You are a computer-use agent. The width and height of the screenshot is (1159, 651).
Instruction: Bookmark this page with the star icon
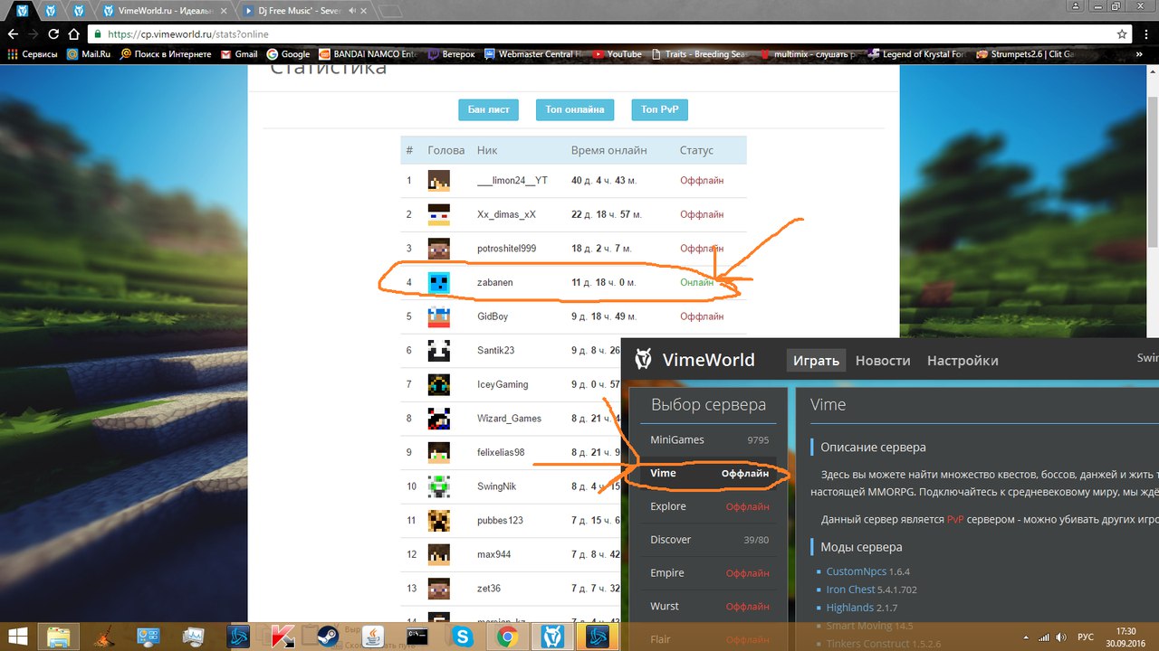click(x=1122, y=33)
